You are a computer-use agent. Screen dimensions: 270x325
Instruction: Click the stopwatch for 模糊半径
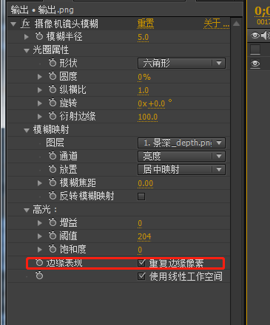pos(39,36)
